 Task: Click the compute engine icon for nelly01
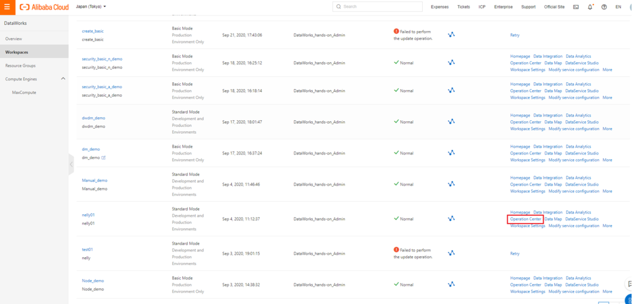point(451,218)
